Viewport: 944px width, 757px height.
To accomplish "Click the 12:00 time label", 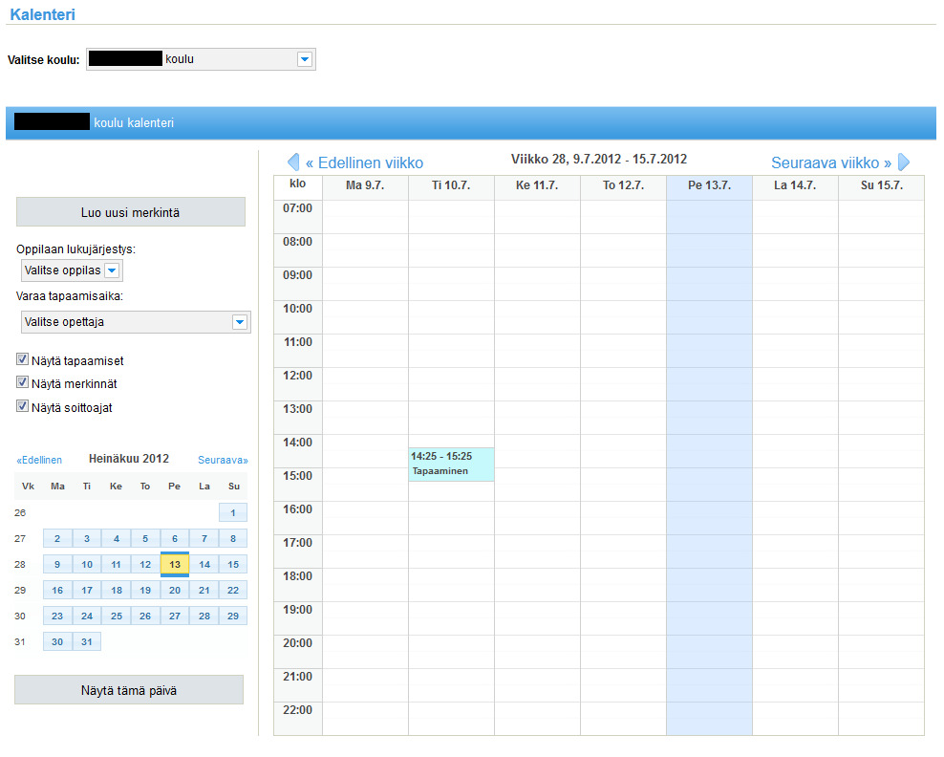I will (297, 376).
